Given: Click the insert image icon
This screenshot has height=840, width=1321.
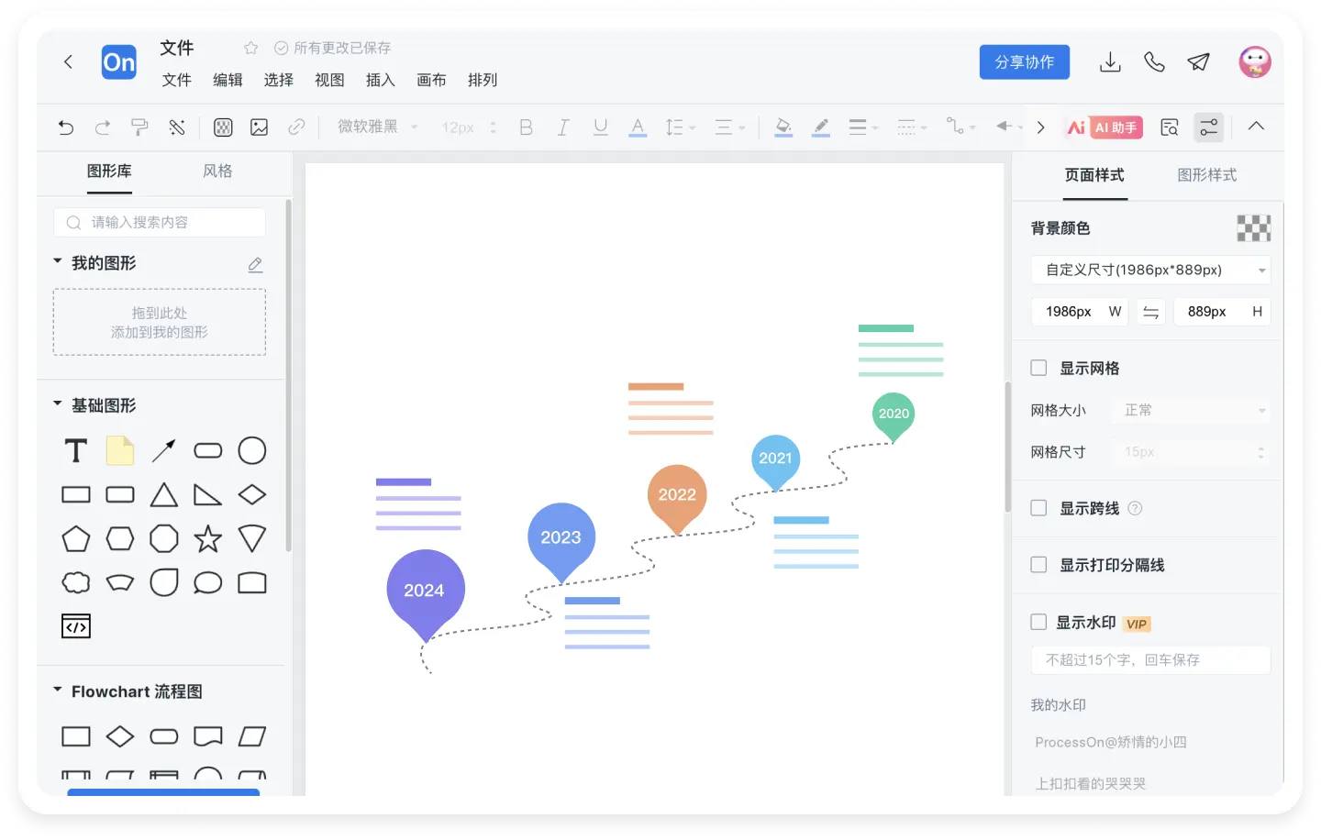Looking at the screenshot, I should 260,127.
